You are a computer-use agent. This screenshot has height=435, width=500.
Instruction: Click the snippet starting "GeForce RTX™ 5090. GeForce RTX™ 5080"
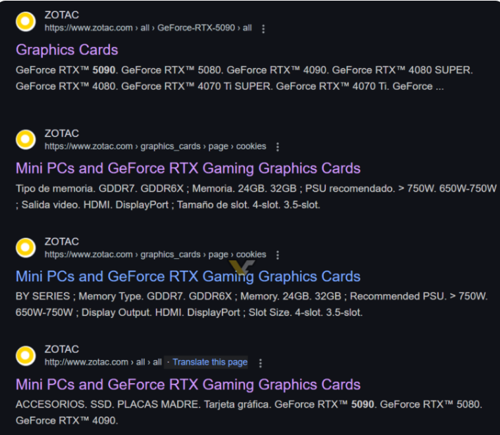point(244,78)
